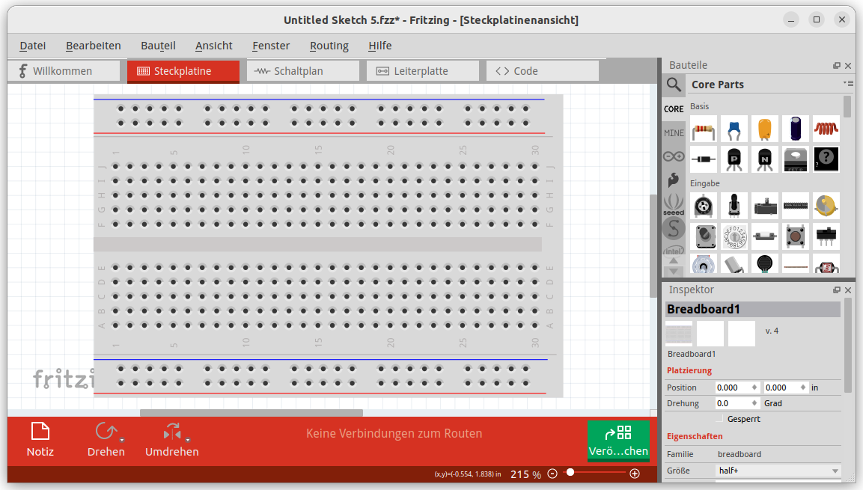Adjust the Drehung spinner arrows

(754, 403)
